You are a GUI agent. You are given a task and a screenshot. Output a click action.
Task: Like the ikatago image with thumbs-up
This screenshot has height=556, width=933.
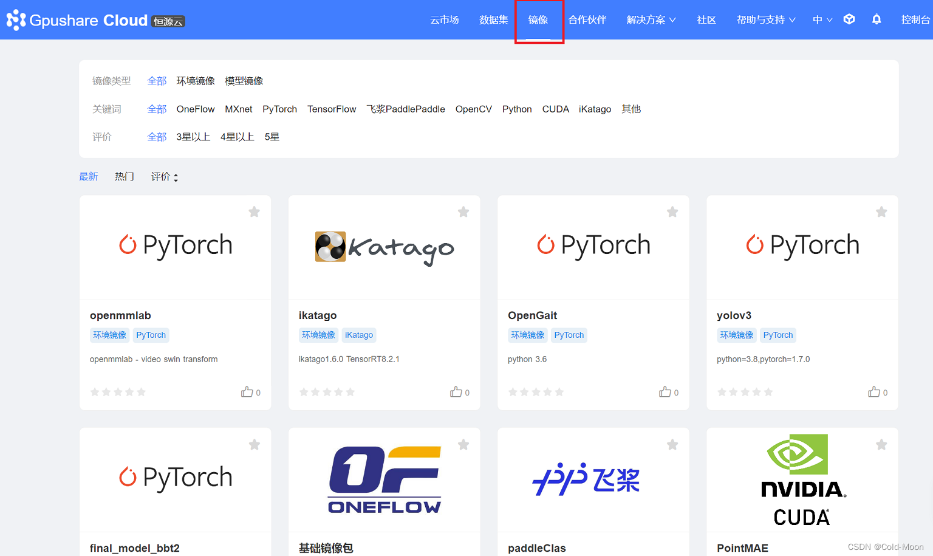[456, 392]
